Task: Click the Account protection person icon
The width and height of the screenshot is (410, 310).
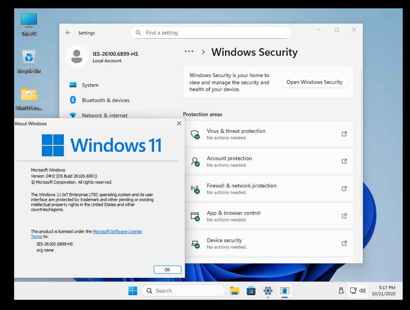Action: pyautogui.click(x=195, y=162)
